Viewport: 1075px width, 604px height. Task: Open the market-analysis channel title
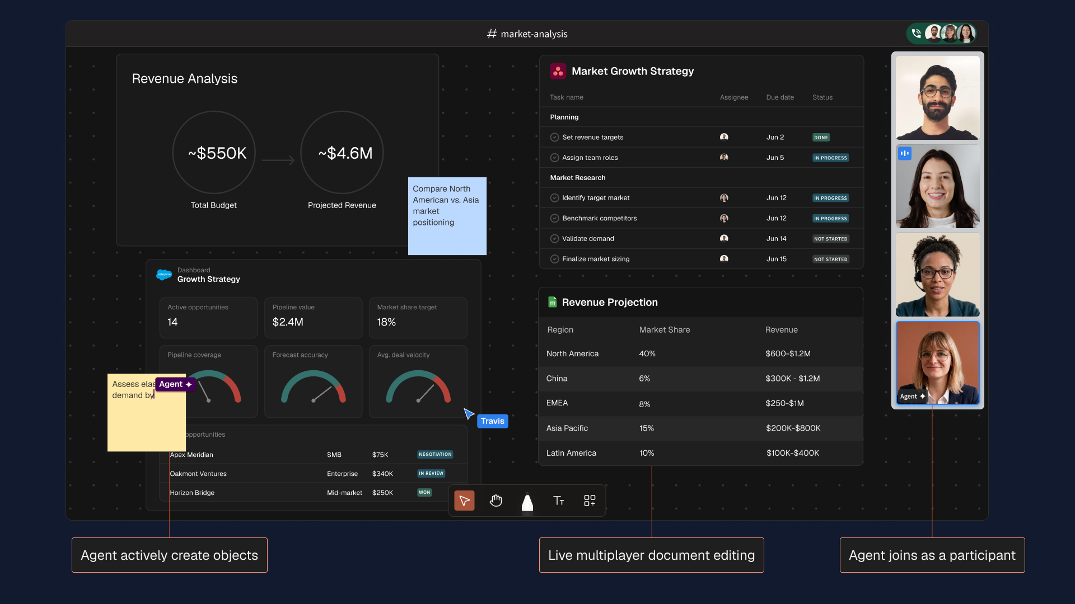534,34
